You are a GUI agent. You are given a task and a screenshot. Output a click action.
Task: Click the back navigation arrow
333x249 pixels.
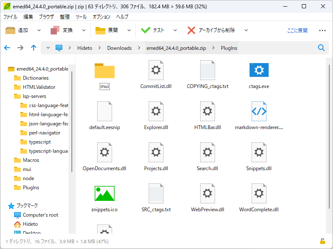click(7, 48)
